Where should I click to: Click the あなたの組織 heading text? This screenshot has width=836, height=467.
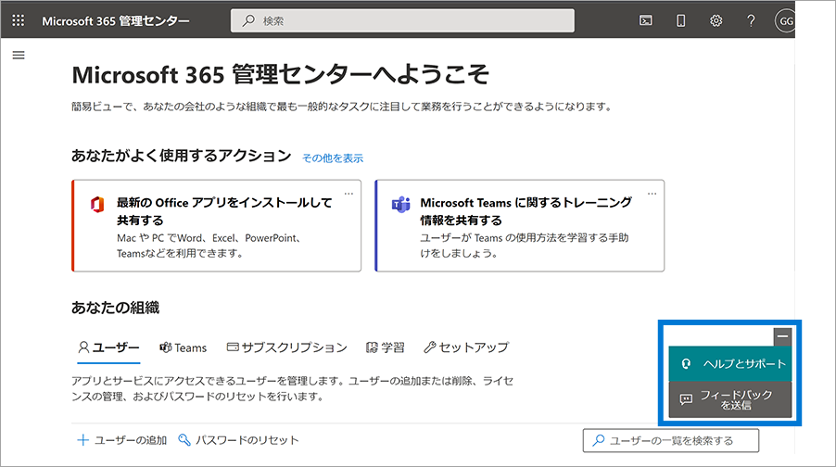(x=115, y=308)
